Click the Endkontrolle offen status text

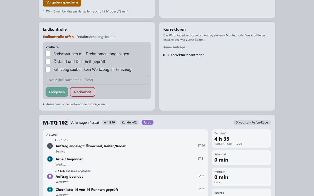click(x=58, y=37)
